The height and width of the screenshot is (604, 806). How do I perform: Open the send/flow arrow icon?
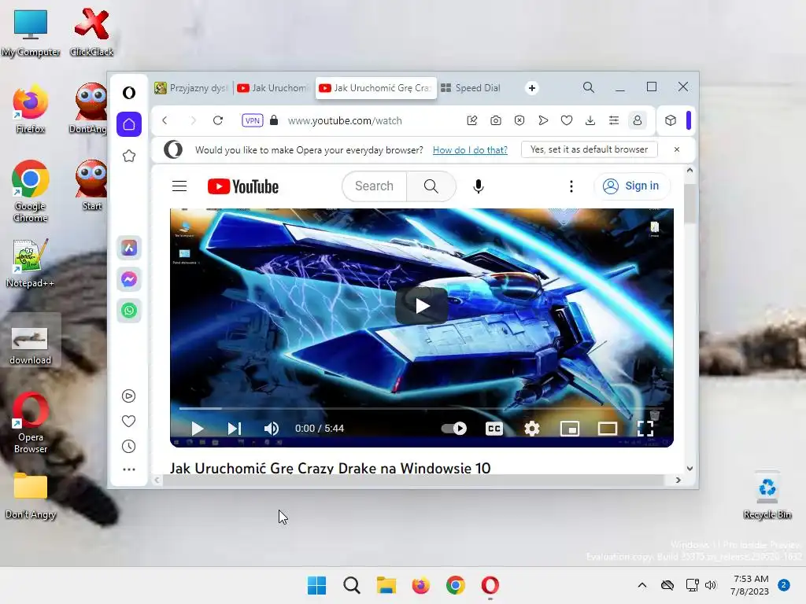[x=543, y=120]
